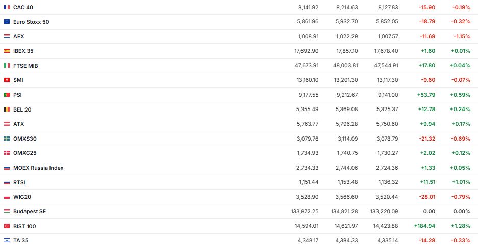Visit the WIG20 index page
Screen dimensions: 478x246
pos(22,197)
